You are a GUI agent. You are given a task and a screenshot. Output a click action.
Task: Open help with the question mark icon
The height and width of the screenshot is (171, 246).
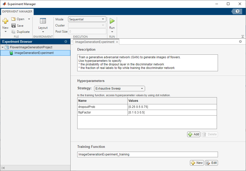click(x=238, y=11)
